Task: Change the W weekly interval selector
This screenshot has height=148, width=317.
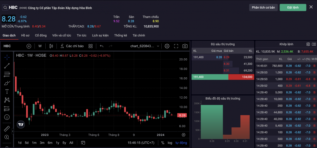Action: [40, 46]
